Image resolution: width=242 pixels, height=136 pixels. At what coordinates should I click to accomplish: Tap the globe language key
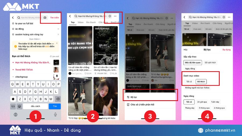[16, 114]
